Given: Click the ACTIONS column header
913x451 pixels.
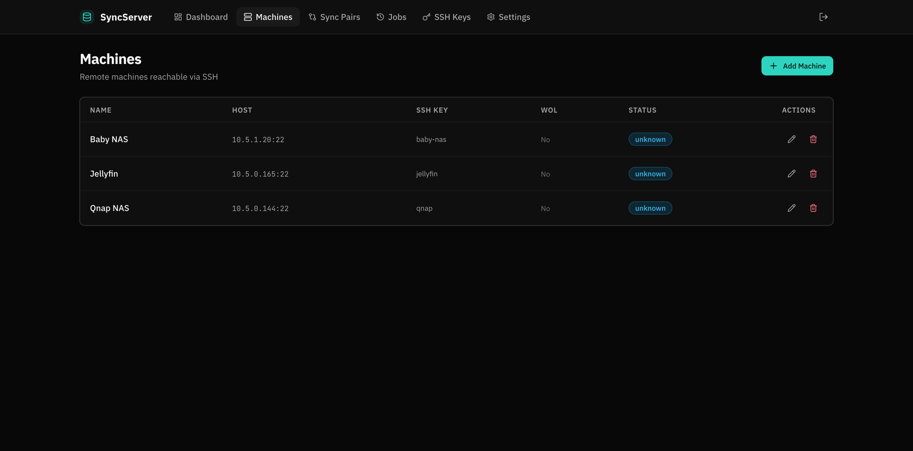Looking at the screenshot, I should [x=799, y=110].
